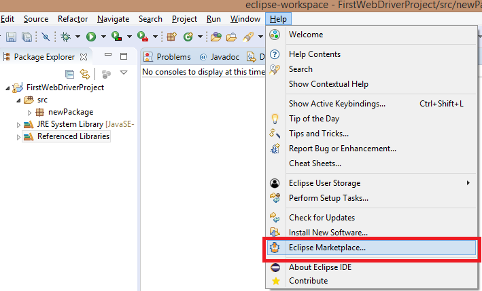Select Eclipse Marketplace... from Help menu
This screenshot has height=291, width=482.
click(x=327, y=248)
